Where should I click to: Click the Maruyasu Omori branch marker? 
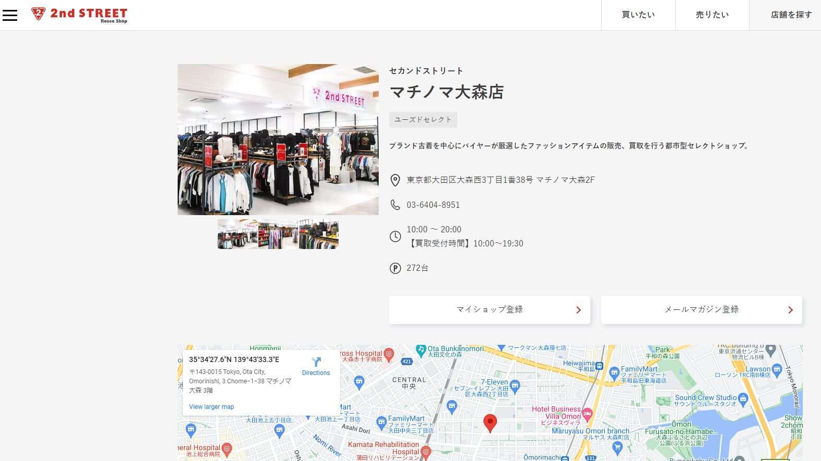(x=618, y=447)
